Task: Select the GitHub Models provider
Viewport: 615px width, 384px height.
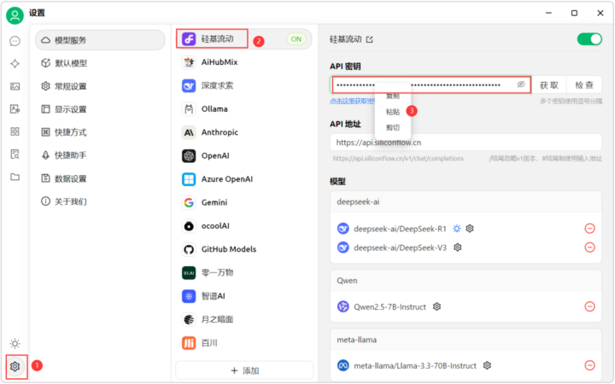Action: point(243,249)
